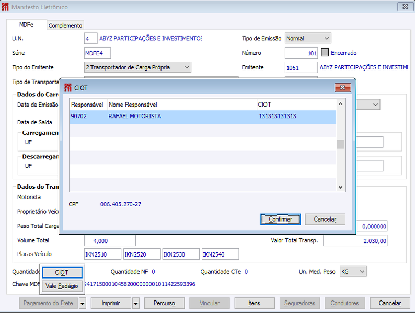The width and height of the screenshot is (415, 313).
Task: Click the Chave MDFe number text
Action: coord(140,284)
